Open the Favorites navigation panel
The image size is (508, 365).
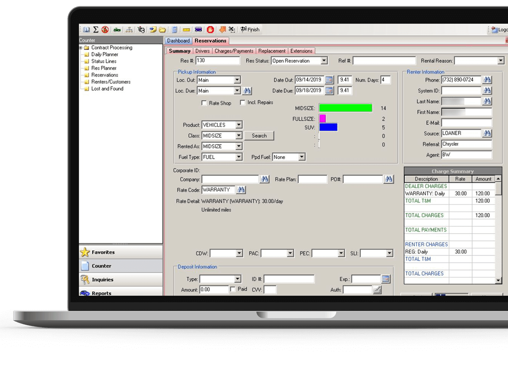pyautogui.click(x=120, y=252)
